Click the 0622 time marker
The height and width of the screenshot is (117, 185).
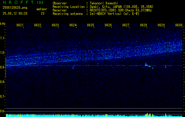tap(38, 25)
